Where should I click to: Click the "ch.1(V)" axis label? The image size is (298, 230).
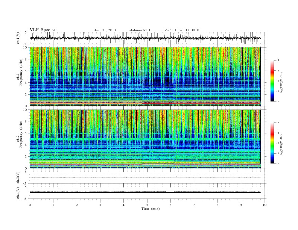click(18, 38)
